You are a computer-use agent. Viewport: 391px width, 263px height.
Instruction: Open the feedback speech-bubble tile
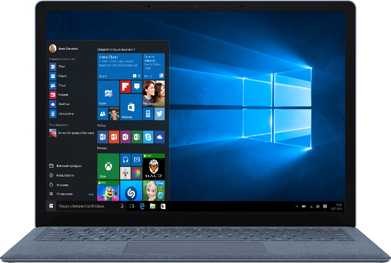click(x=137, y=87)
